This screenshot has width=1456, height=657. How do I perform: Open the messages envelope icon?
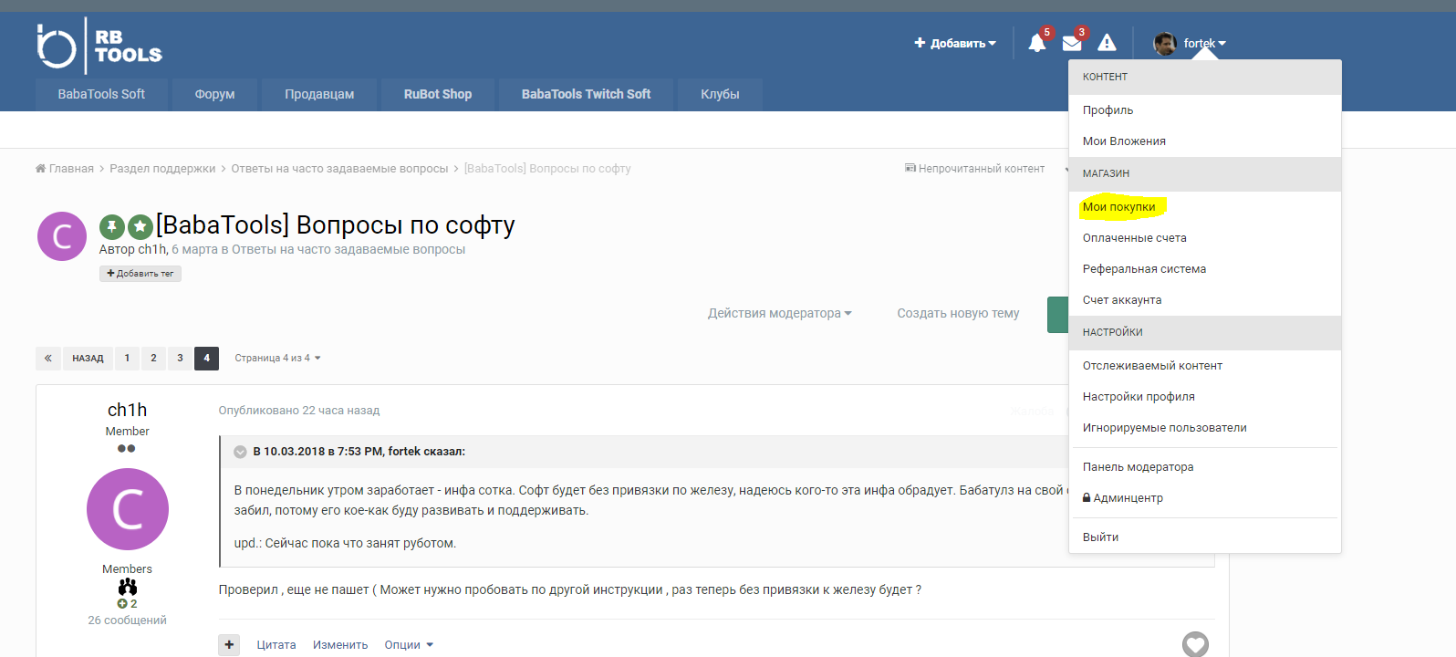pyautogui.click(x=1072, y=43)
